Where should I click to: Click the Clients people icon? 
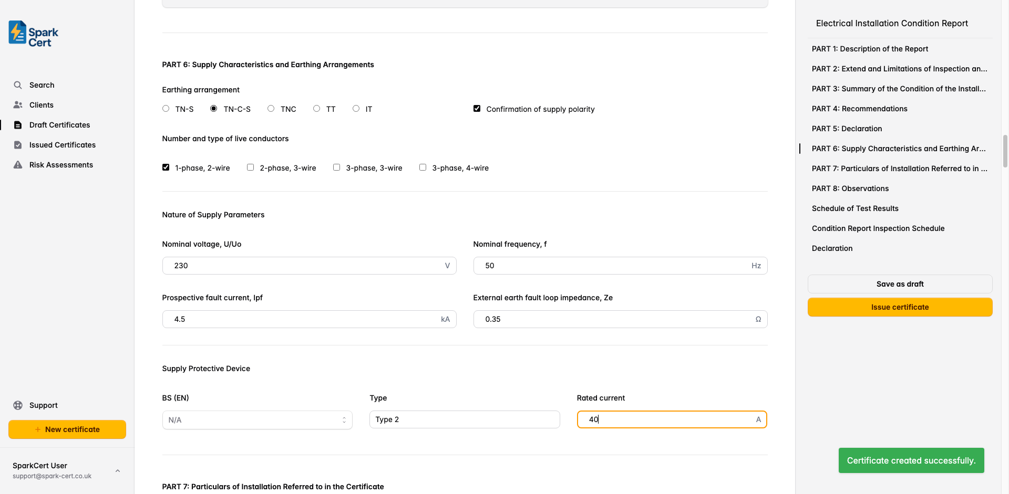click(x=18, y=105)
